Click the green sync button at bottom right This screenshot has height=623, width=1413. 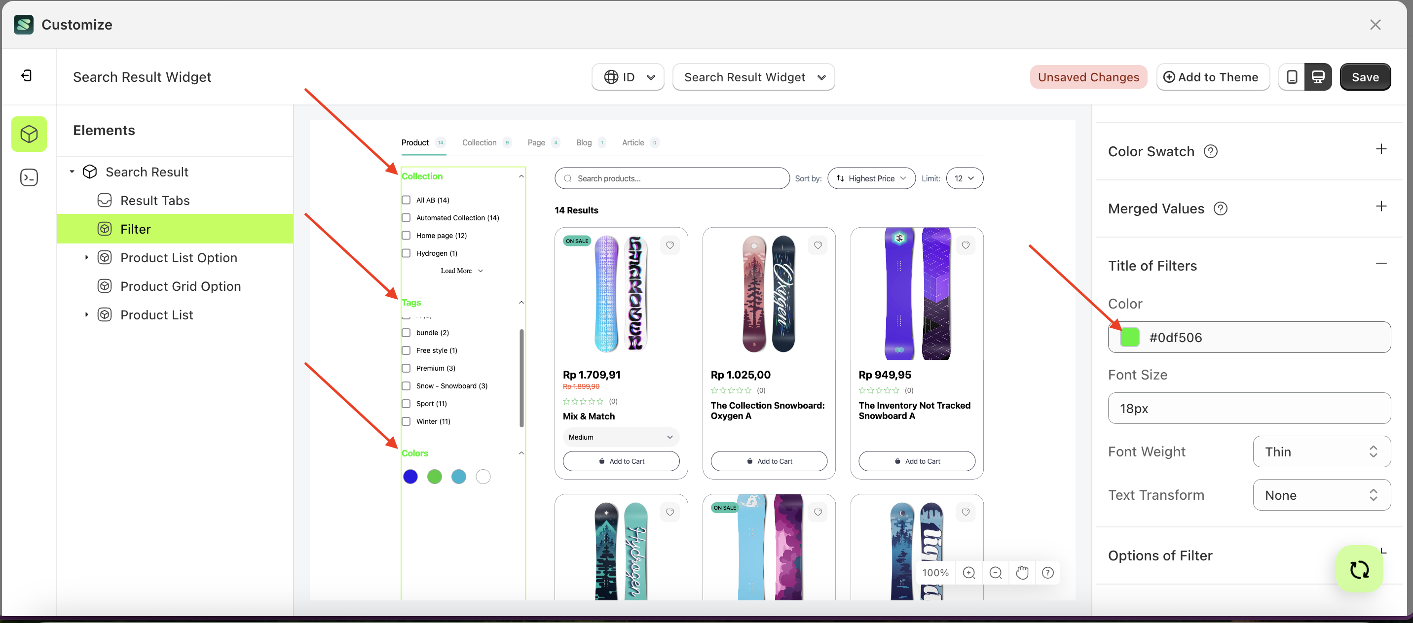[x=1359, y=569]
